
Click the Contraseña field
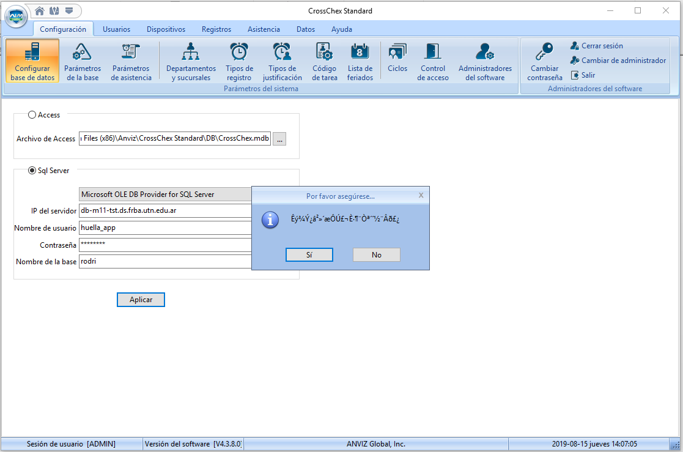(165, 245)
